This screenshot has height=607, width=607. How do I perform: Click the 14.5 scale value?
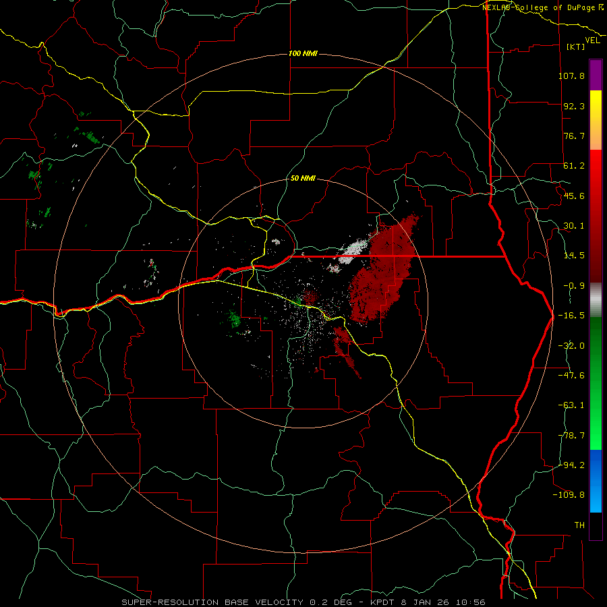[x=574, y=256]
